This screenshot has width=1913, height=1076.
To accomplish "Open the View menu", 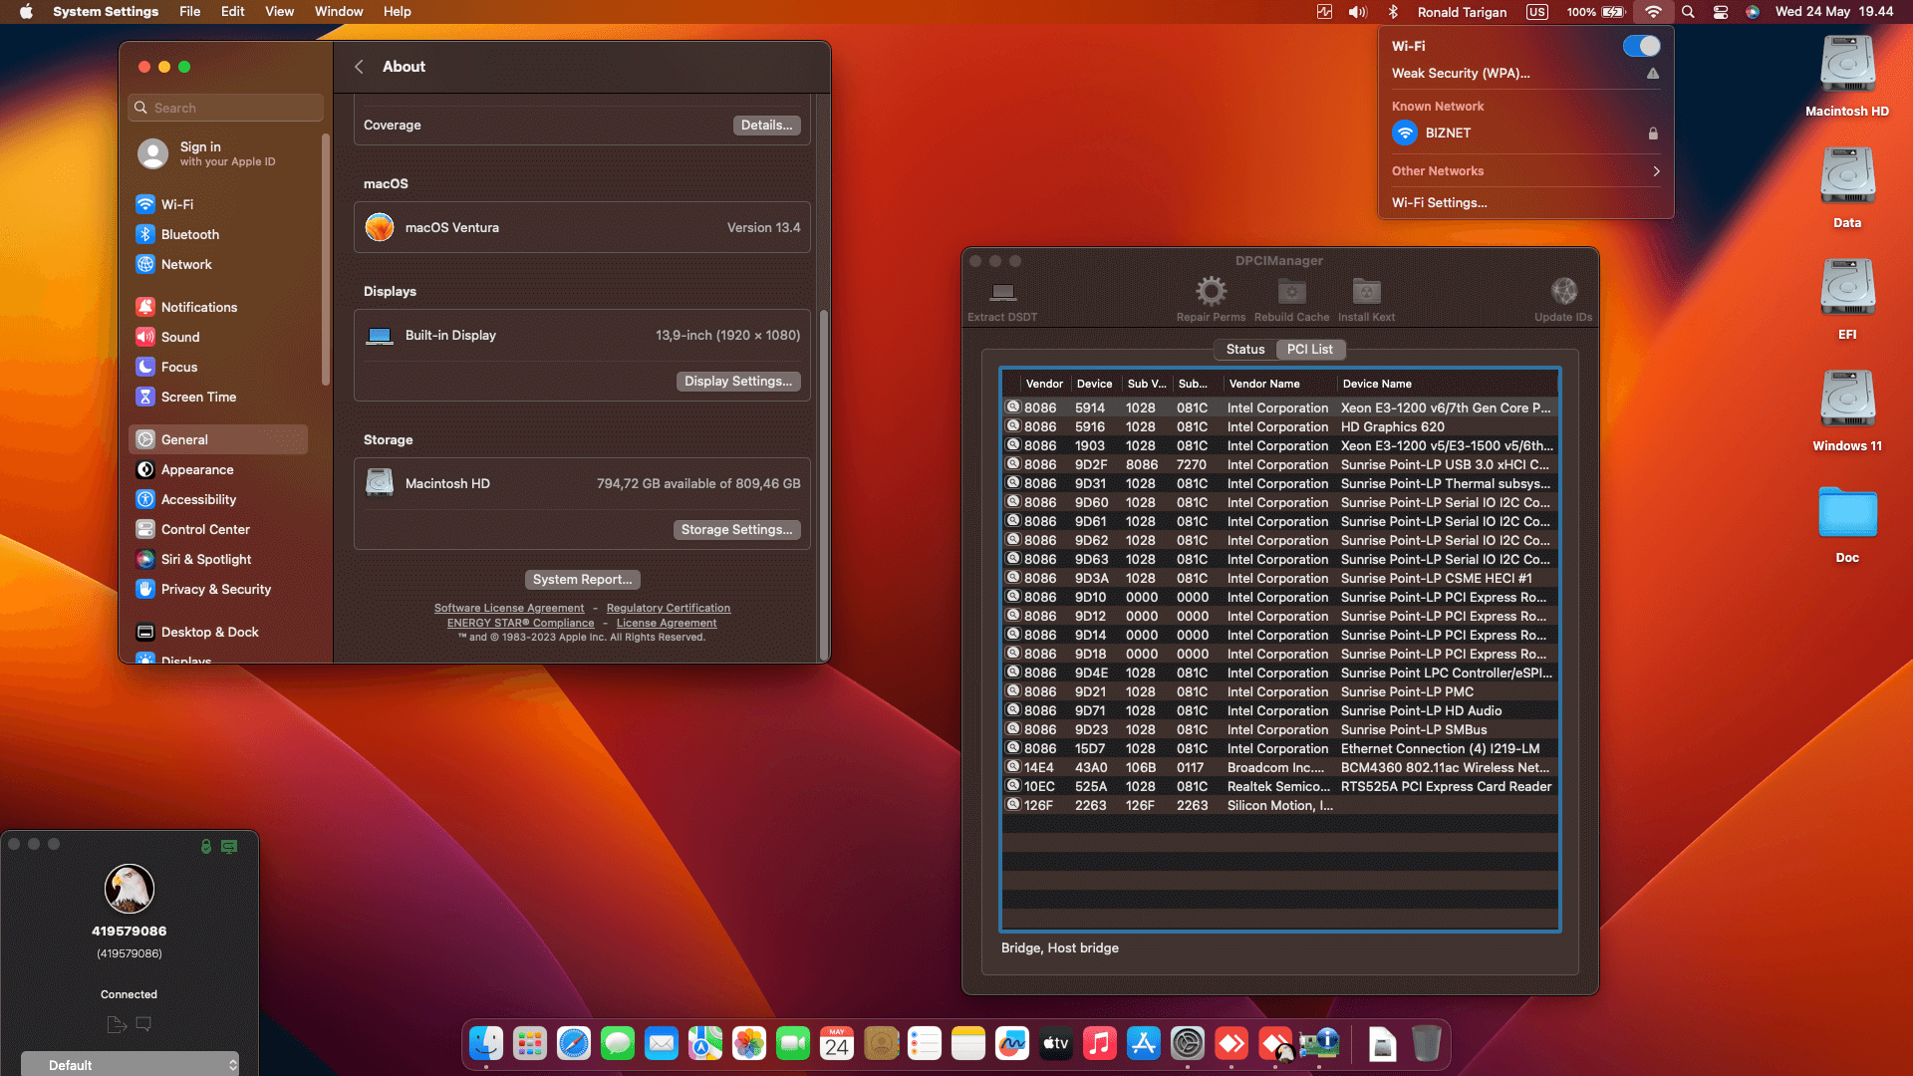I will click(279, 12).
